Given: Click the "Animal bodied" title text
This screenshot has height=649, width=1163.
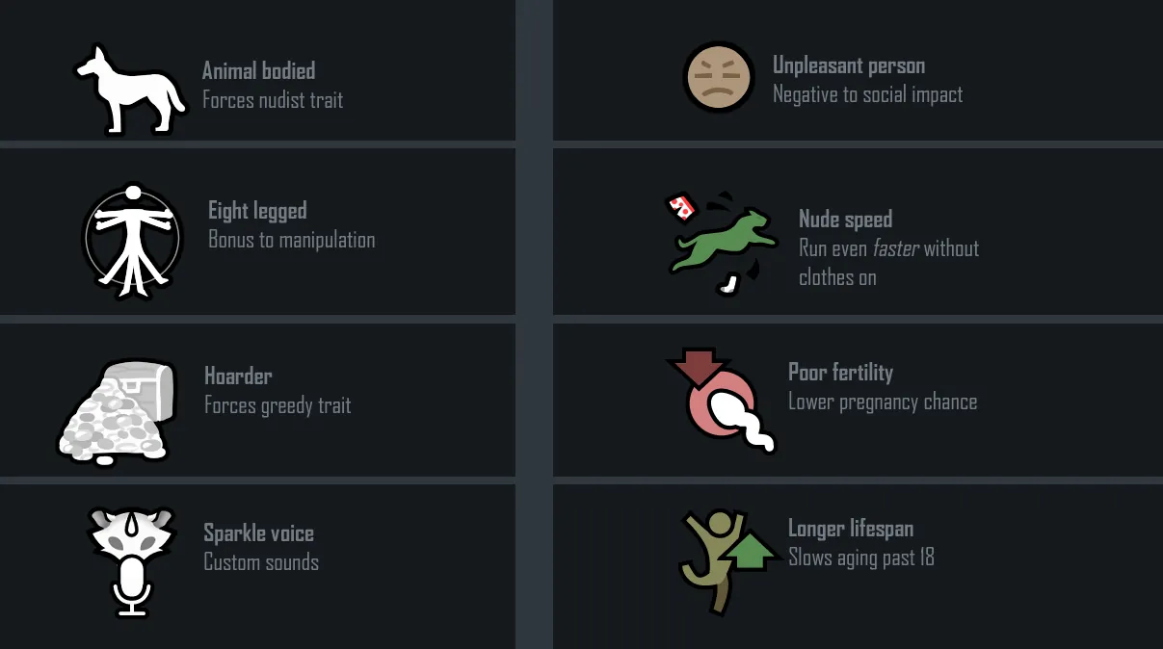Looking at the screenshot, I should click(x=258, y=70).
